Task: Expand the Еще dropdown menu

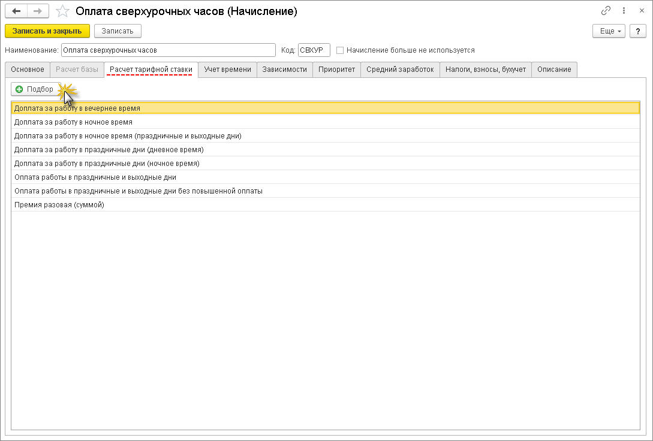Action: tap(609, 31)
